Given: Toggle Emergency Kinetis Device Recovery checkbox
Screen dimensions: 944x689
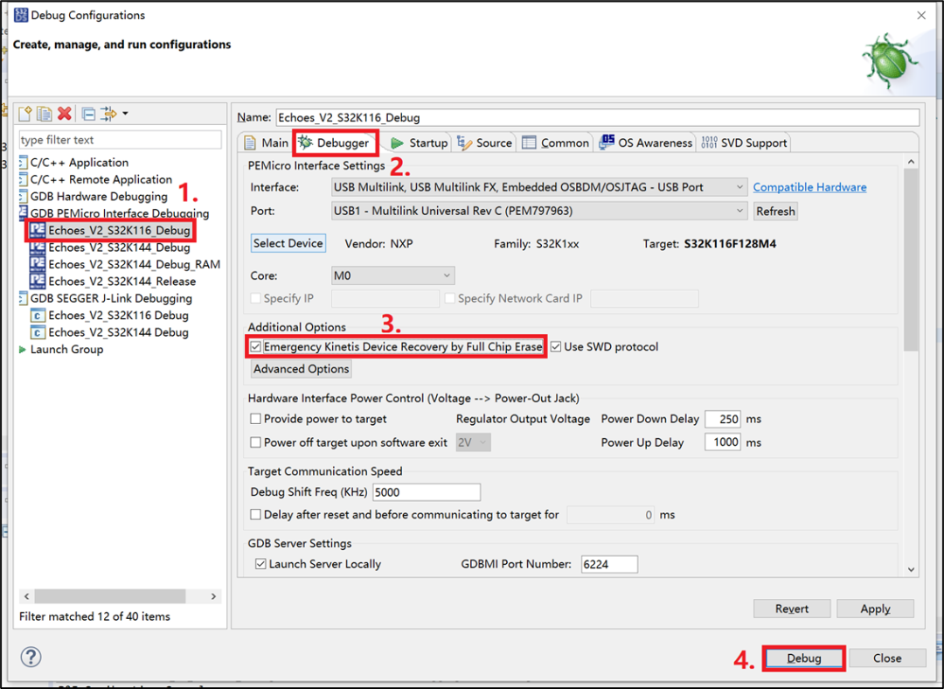Looking at the screenshot, I should pyautogui.click(x=256, y=347).
